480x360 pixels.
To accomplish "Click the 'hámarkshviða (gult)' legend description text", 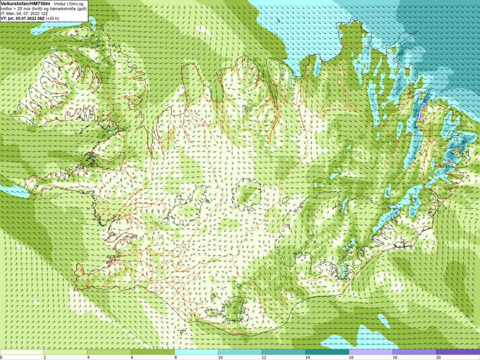I will [x=68, y=9].
